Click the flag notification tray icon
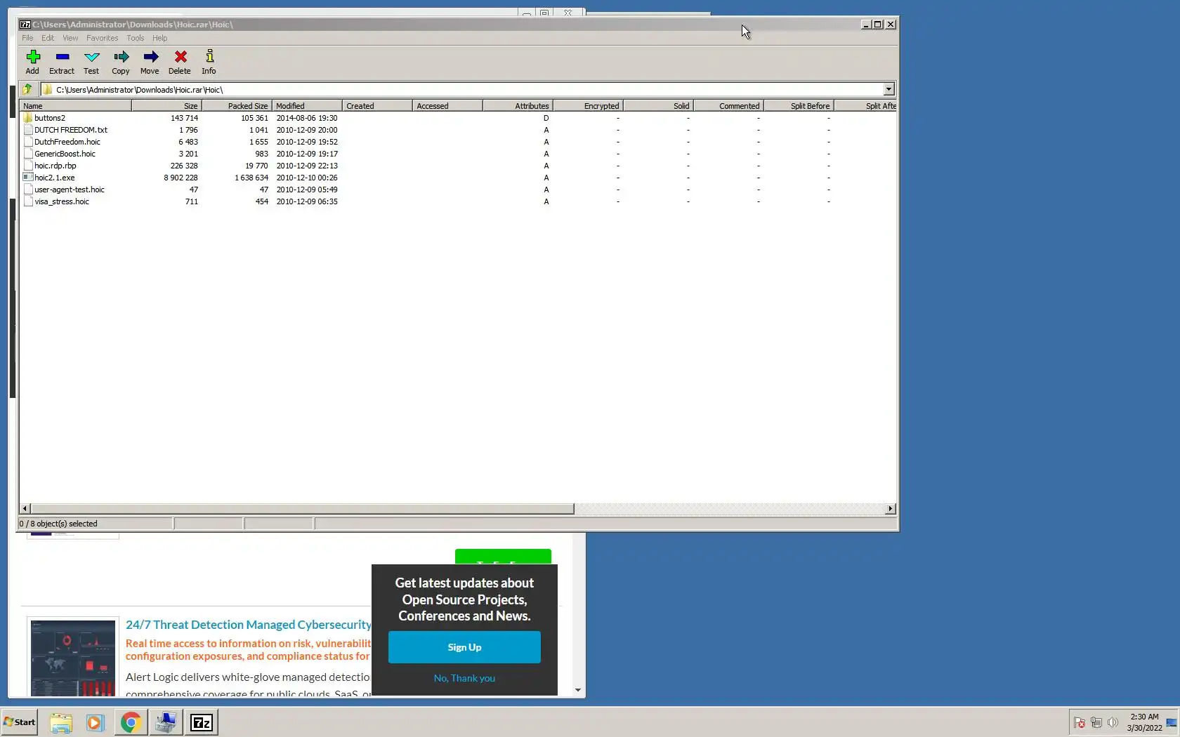1180x737 pixels. 1080,722
